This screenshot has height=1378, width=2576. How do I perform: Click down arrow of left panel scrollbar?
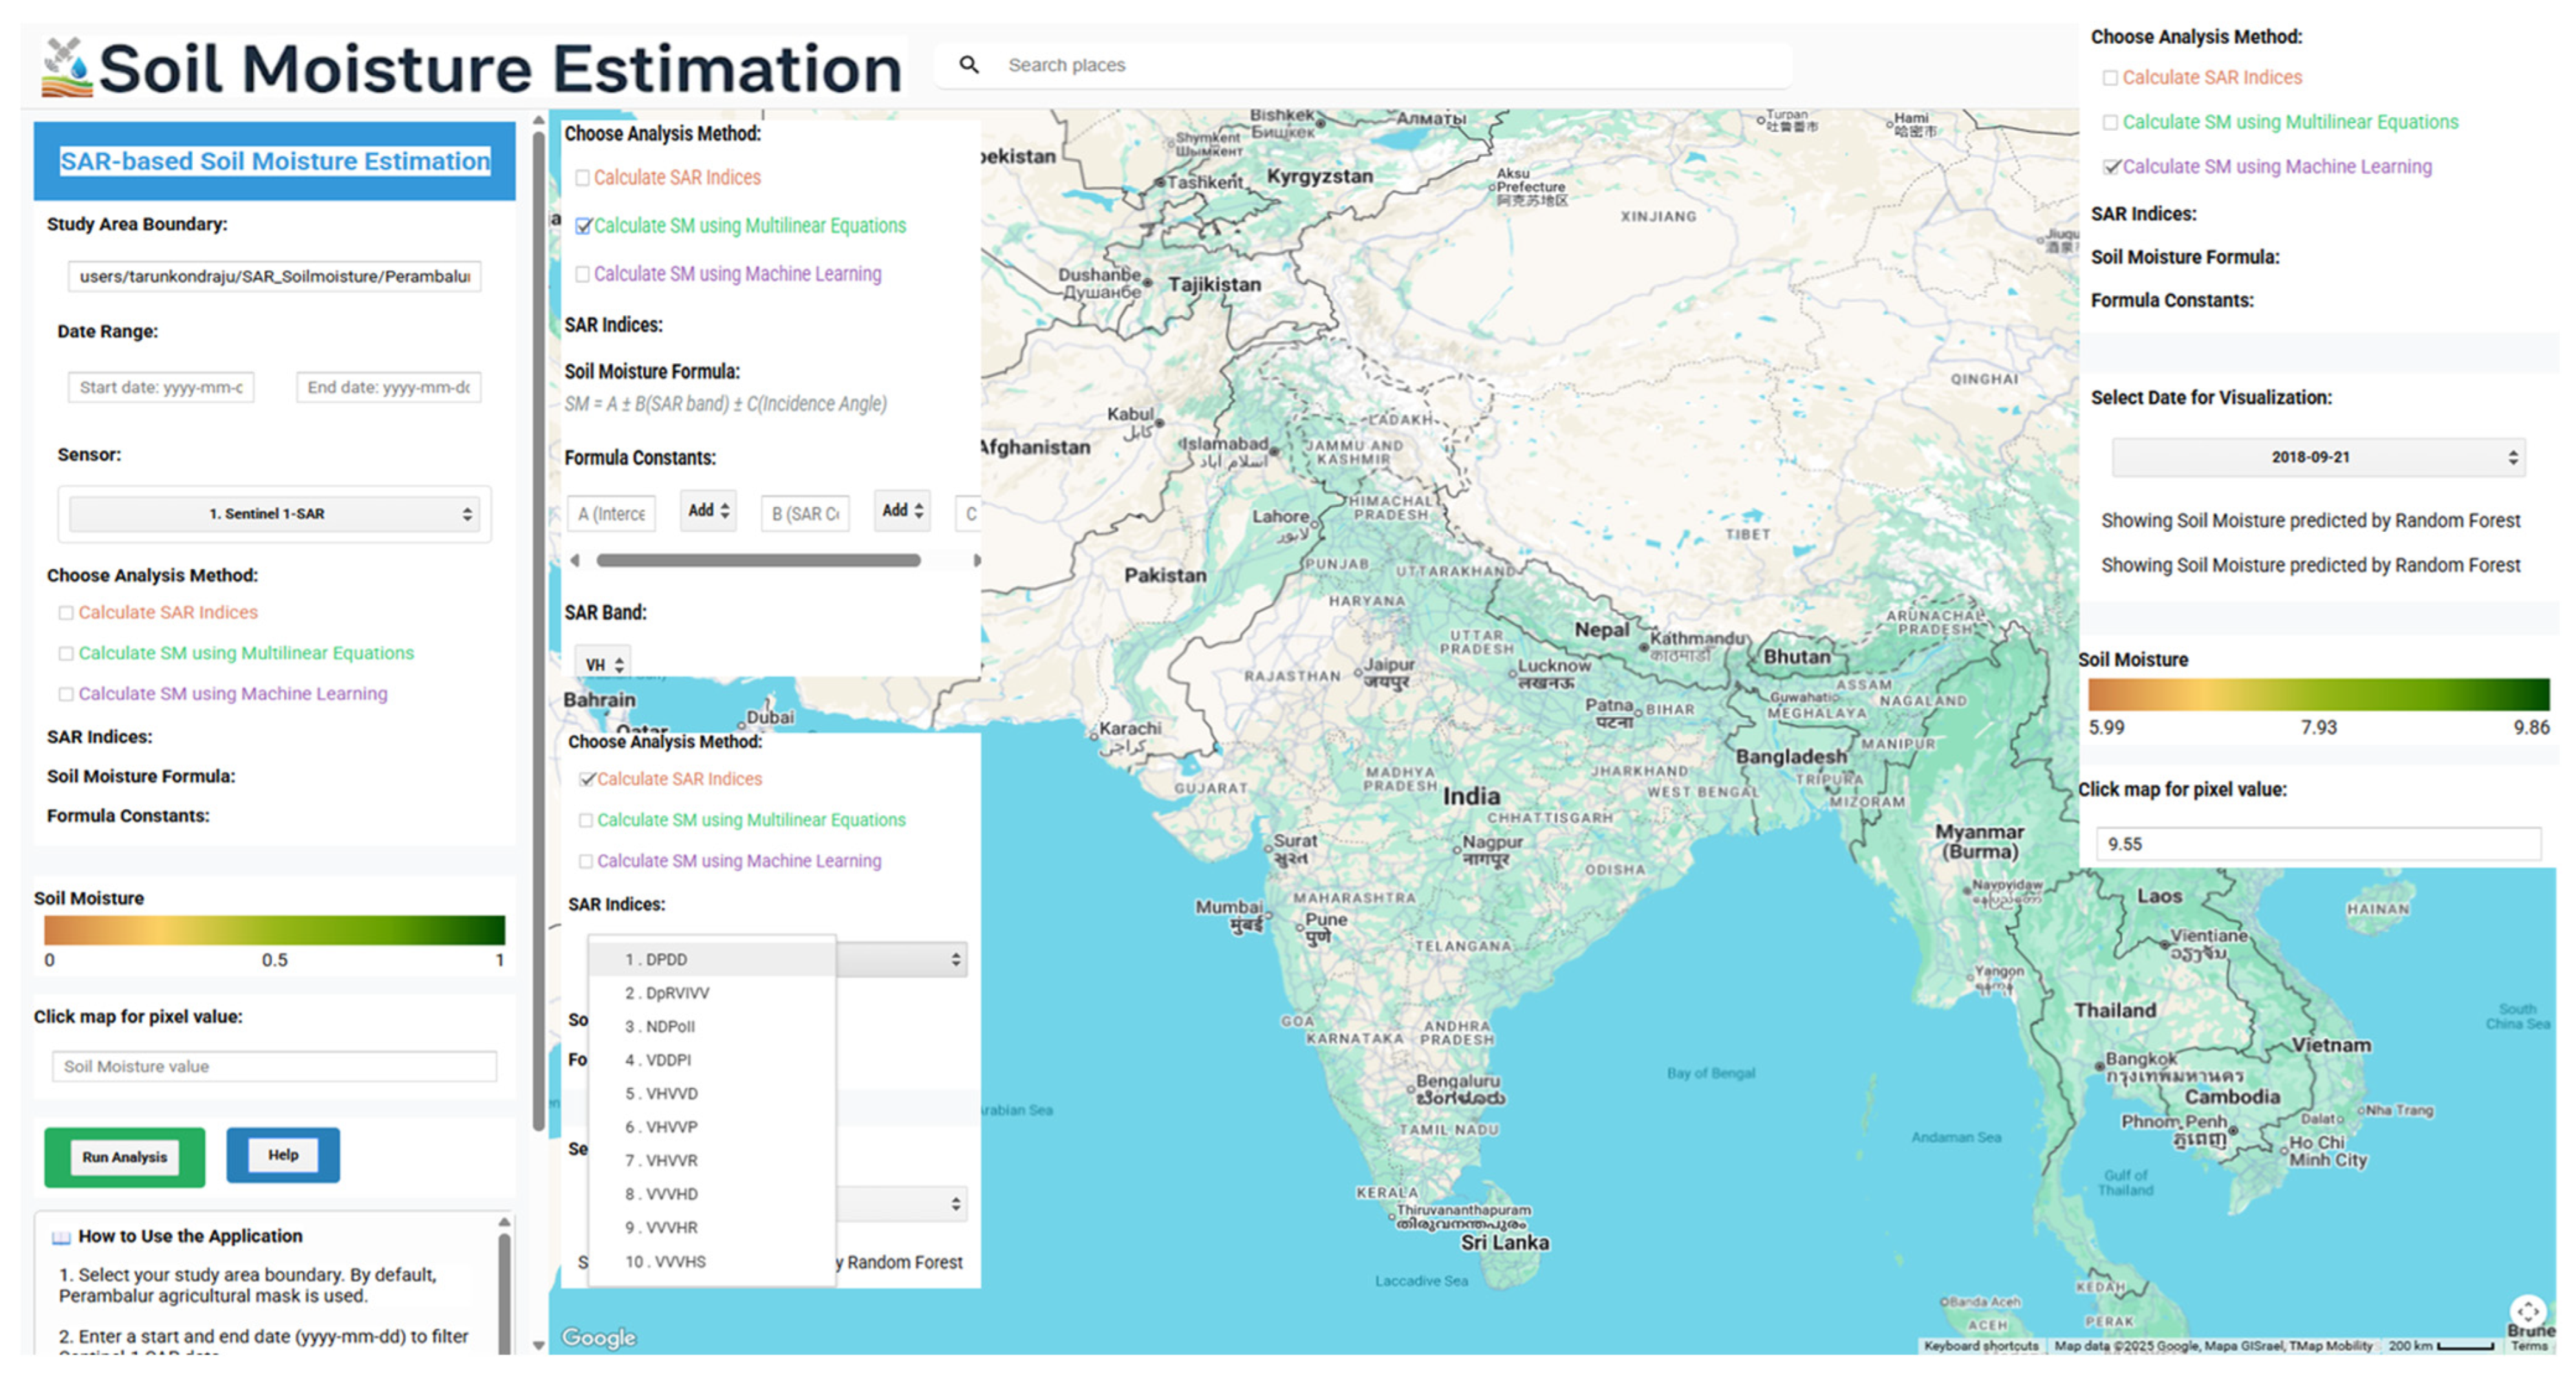point(539,1345)
